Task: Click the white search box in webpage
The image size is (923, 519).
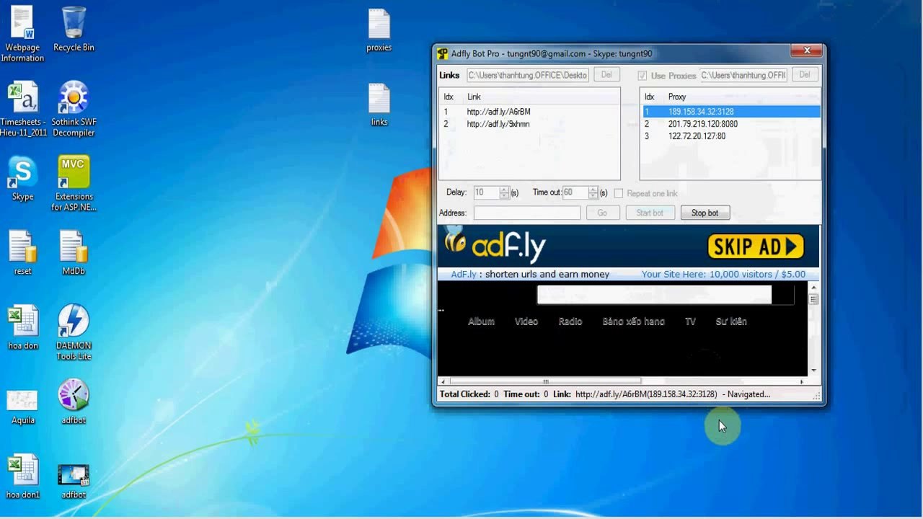Action: click(654, 294)
